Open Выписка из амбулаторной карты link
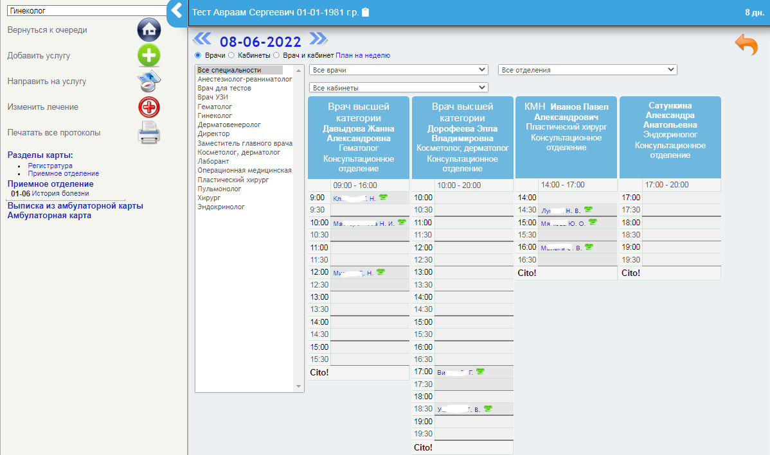This screenshot has height=455, width=770. pyautogui.click(x=75, y=206)
